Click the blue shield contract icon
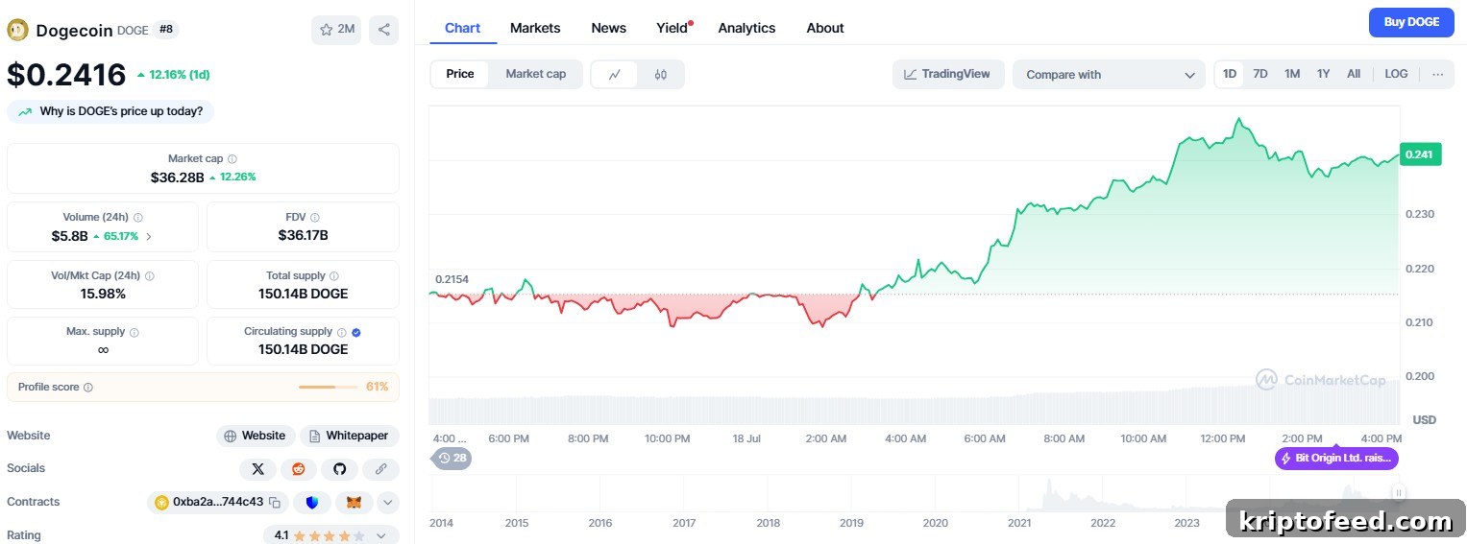Image resolution: width=1467 pixels, height=544 pixels. pyautogui.click(x=312, y=502)
